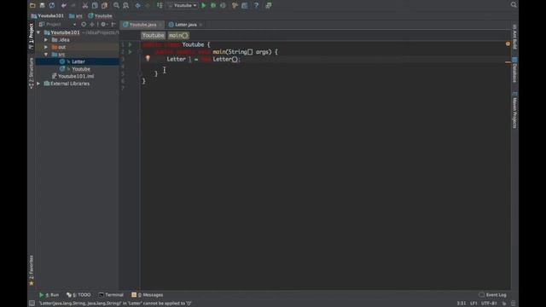Click the Youtube101 breadcrumb in navigation bar

(x=48, y=15)
